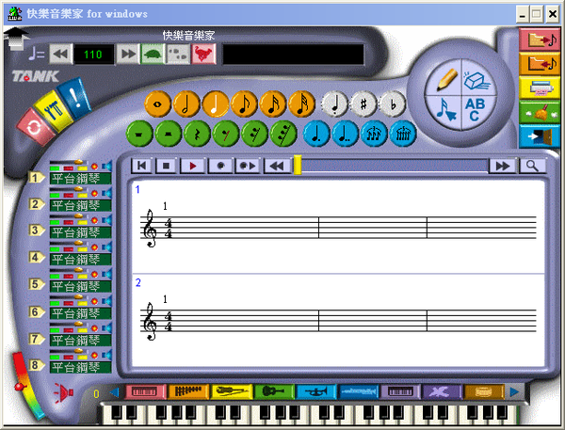
Task: Jump to the start of the song
Action: pos(141,166)
